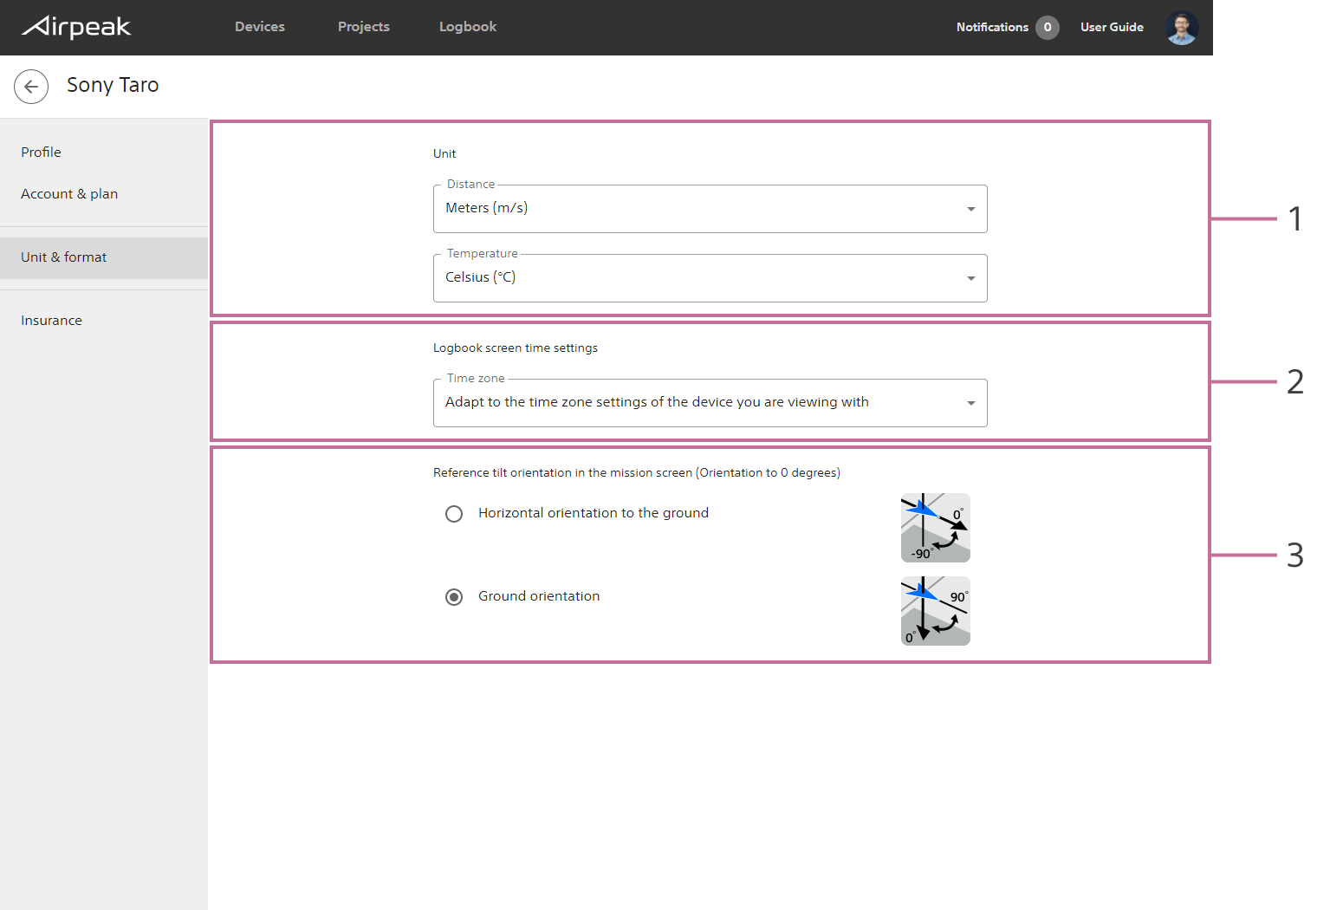Click the Logbook screen time settings heading
The width and height of the screenshot is (1317, 910).
click(516, 348)
